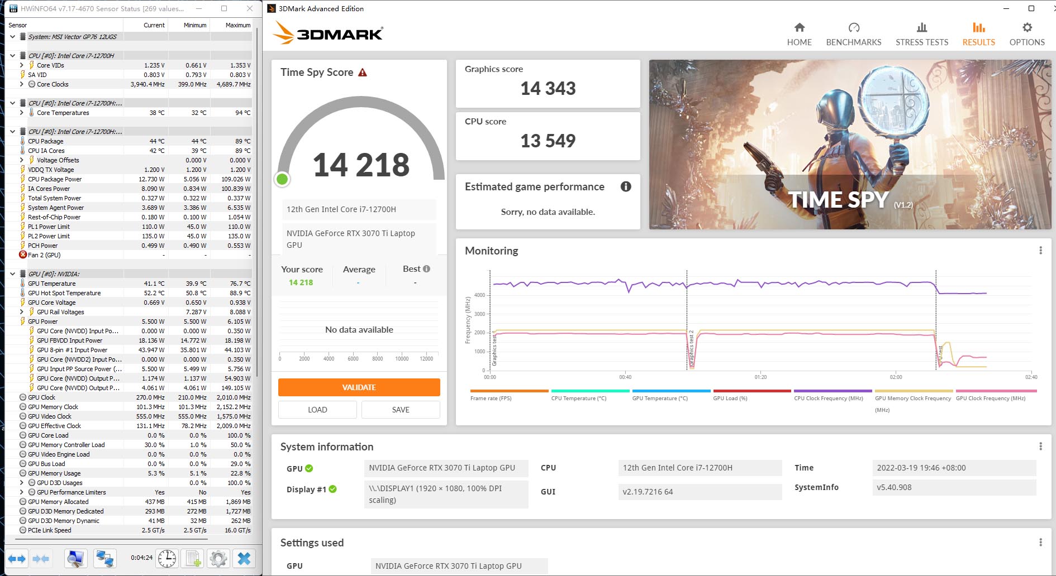
Task: Click the red X icon on Fan 2 (GPU)
Action: click(x=23, y=255)
